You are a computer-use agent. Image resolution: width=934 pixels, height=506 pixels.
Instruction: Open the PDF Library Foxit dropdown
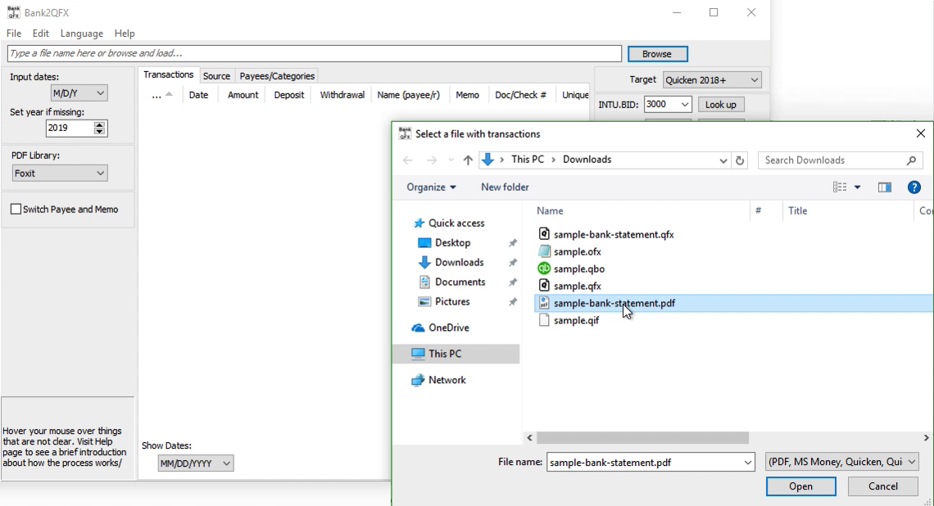[60, 174]
